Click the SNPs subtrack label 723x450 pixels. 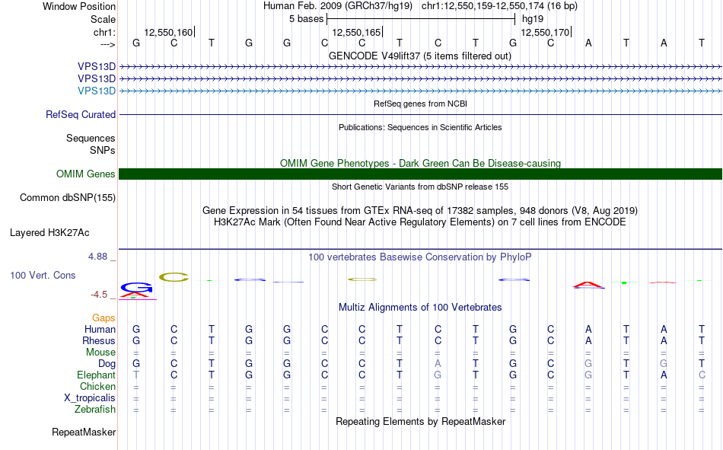[x=103, y=151]
